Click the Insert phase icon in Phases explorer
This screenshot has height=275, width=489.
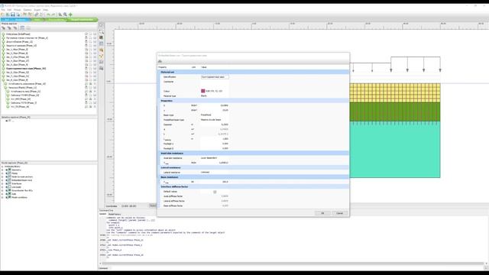coord(9,28)
